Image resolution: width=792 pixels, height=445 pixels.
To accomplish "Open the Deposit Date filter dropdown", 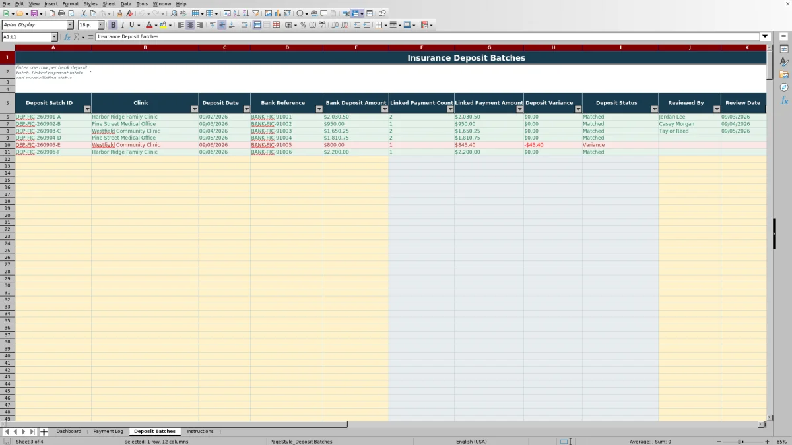I will pos(246,109).
